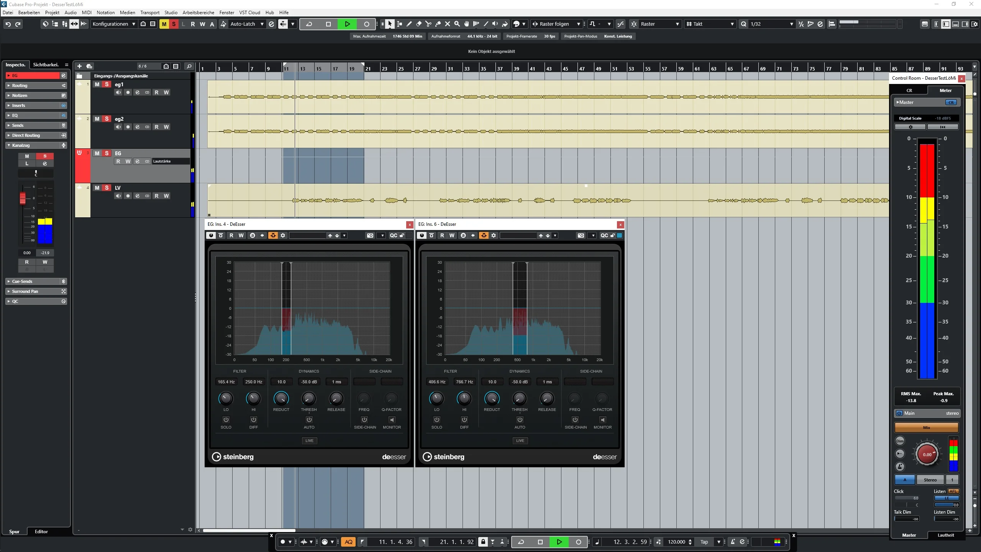Open the 1/32 quantize preset dropdown
This screenshot has height=552, width=981.
772,24
